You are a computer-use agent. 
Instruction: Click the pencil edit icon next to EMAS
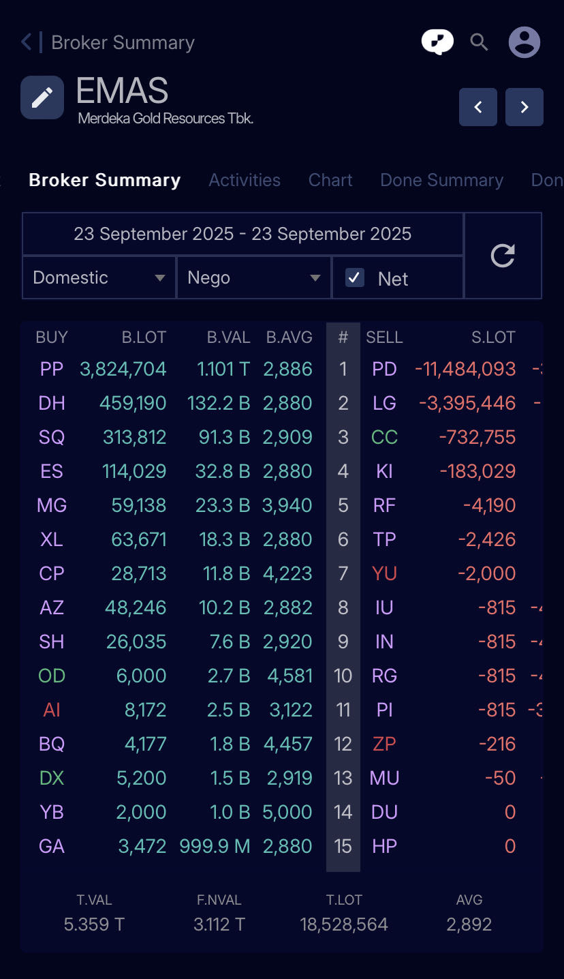coord(42,97)
